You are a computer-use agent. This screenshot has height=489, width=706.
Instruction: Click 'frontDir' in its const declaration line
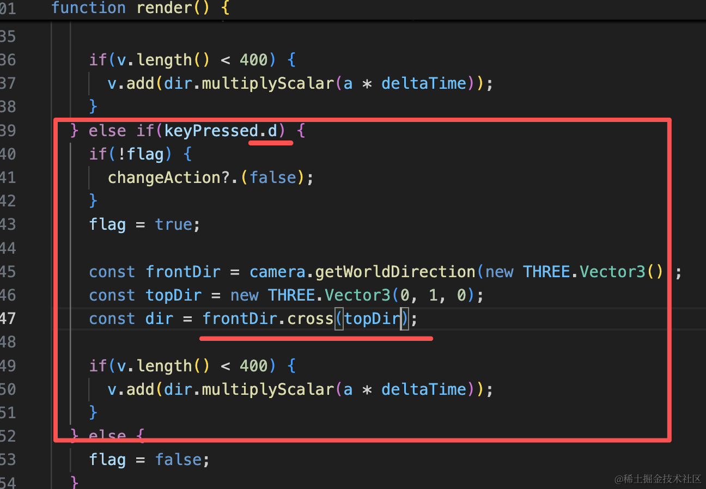183,271
